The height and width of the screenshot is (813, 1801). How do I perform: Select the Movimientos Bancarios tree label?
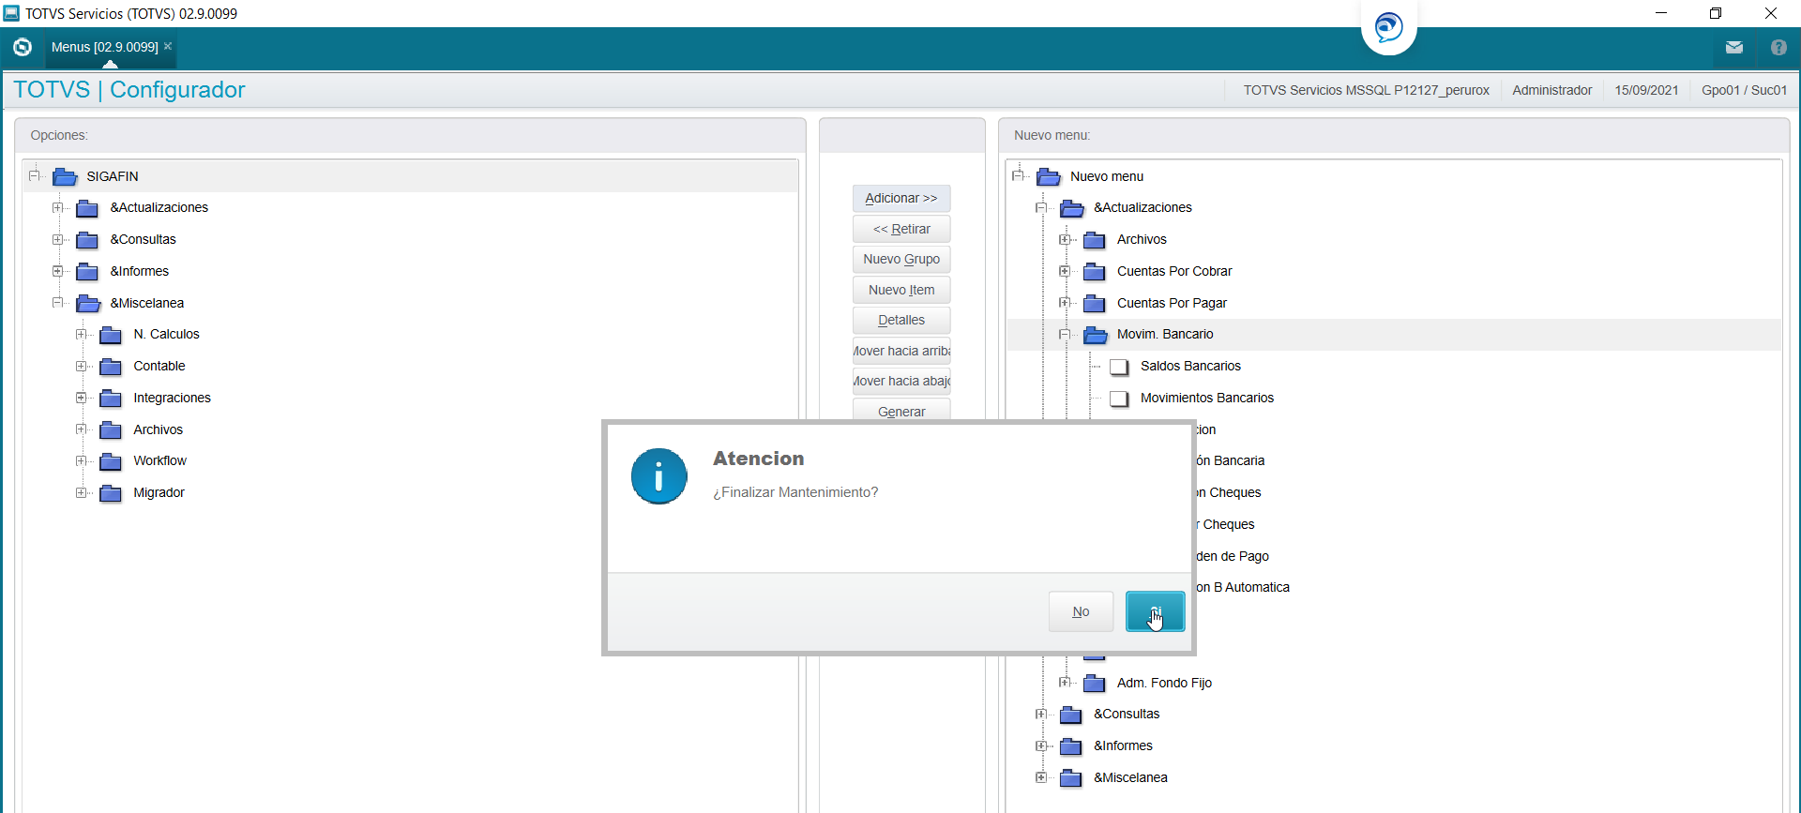point(1207,398)
